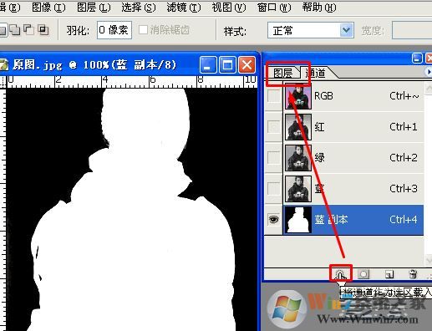Open the 滤镜(T) menu

(184, 8)
